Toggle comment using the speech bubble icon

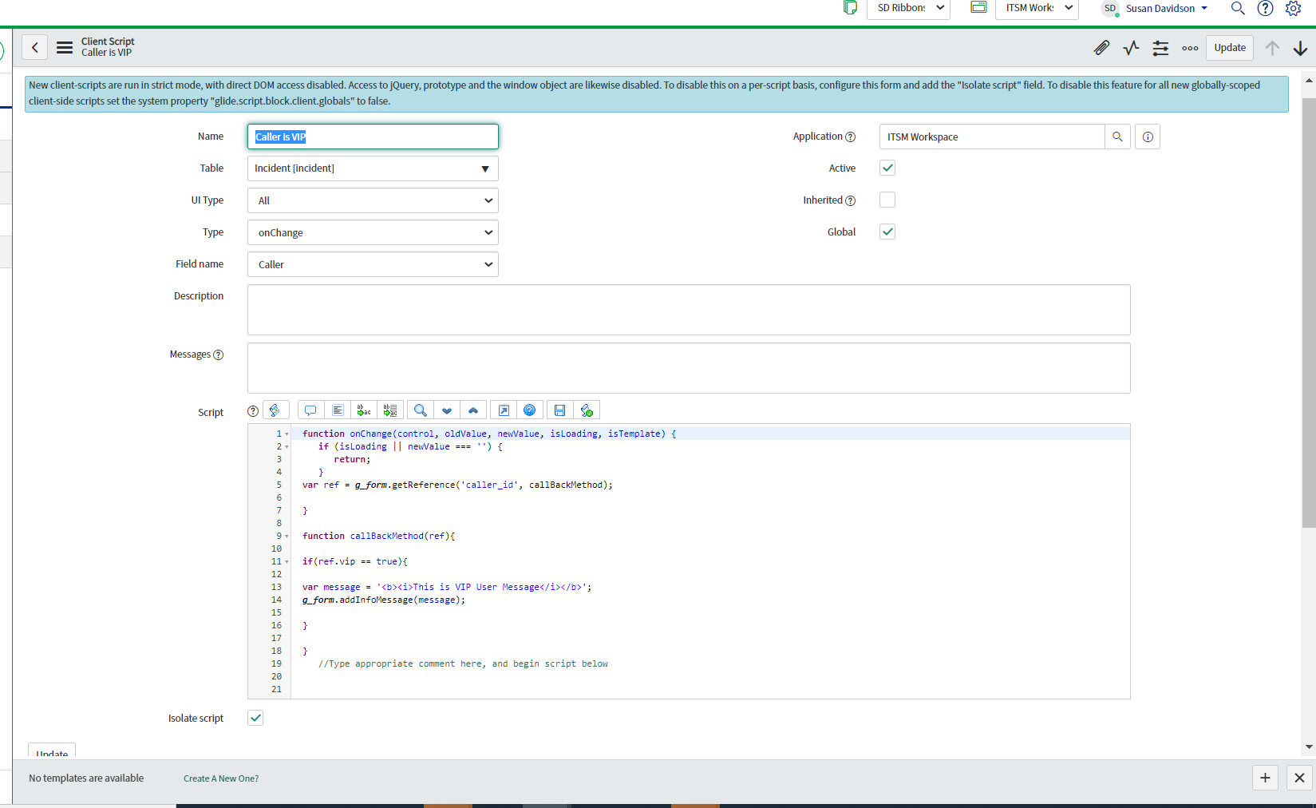point(310,410)
